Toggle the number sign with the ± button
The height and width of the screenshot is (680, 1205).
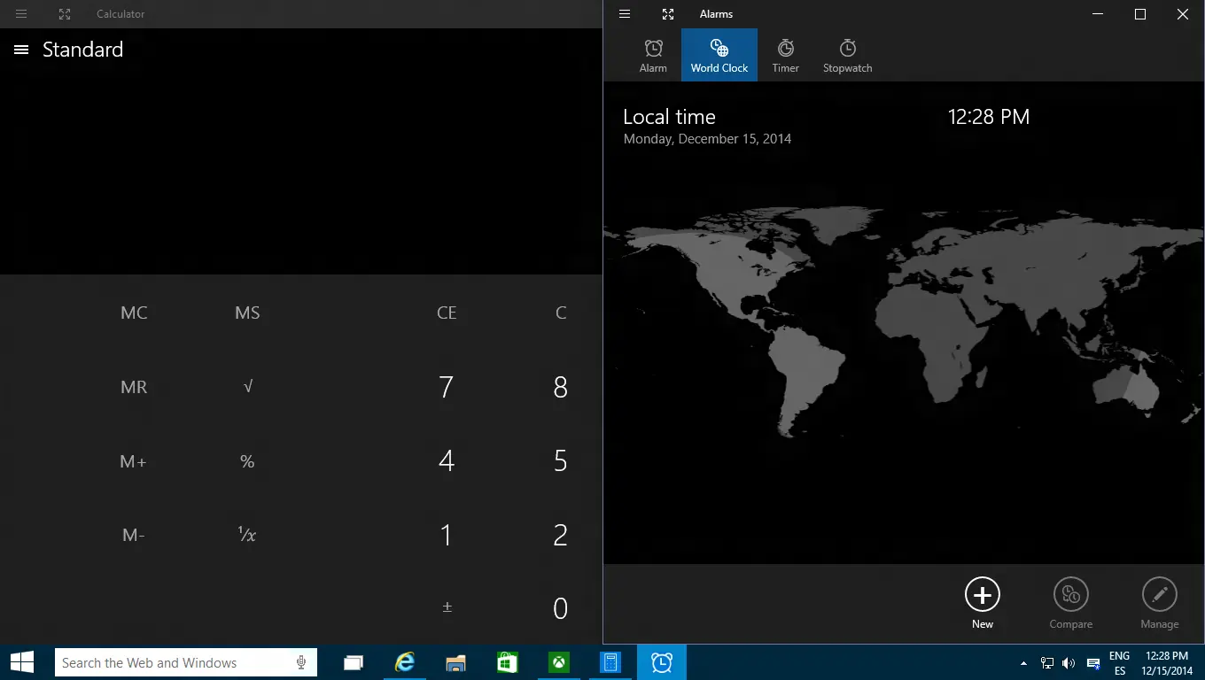tap(447, 608)
